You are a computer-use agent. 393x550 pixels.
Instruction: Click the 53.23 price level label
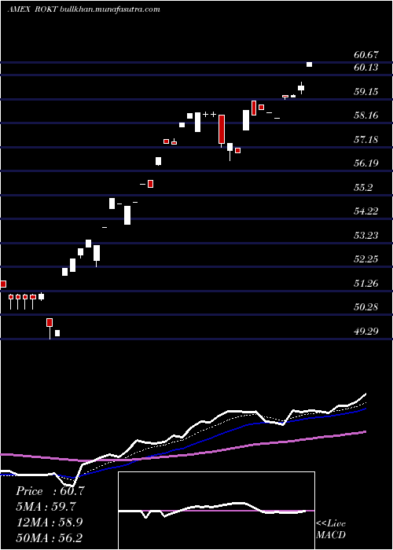[366, 236]
